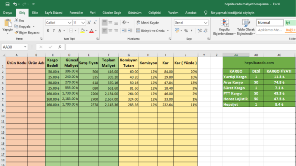Open Quick Access Toolbar customize arrow

(34, 4)
